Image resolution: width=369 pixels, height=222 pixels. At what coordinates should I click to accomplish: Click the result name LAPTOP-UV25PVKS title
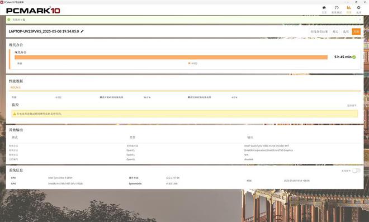click(44, 31)
